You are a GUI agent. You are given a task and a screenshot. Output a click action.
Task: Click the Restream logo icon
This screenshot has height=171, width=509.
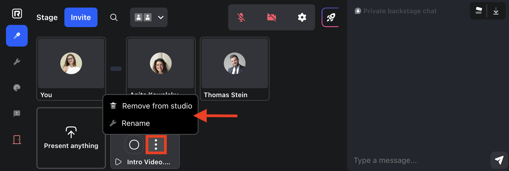[x=17, y=14]
